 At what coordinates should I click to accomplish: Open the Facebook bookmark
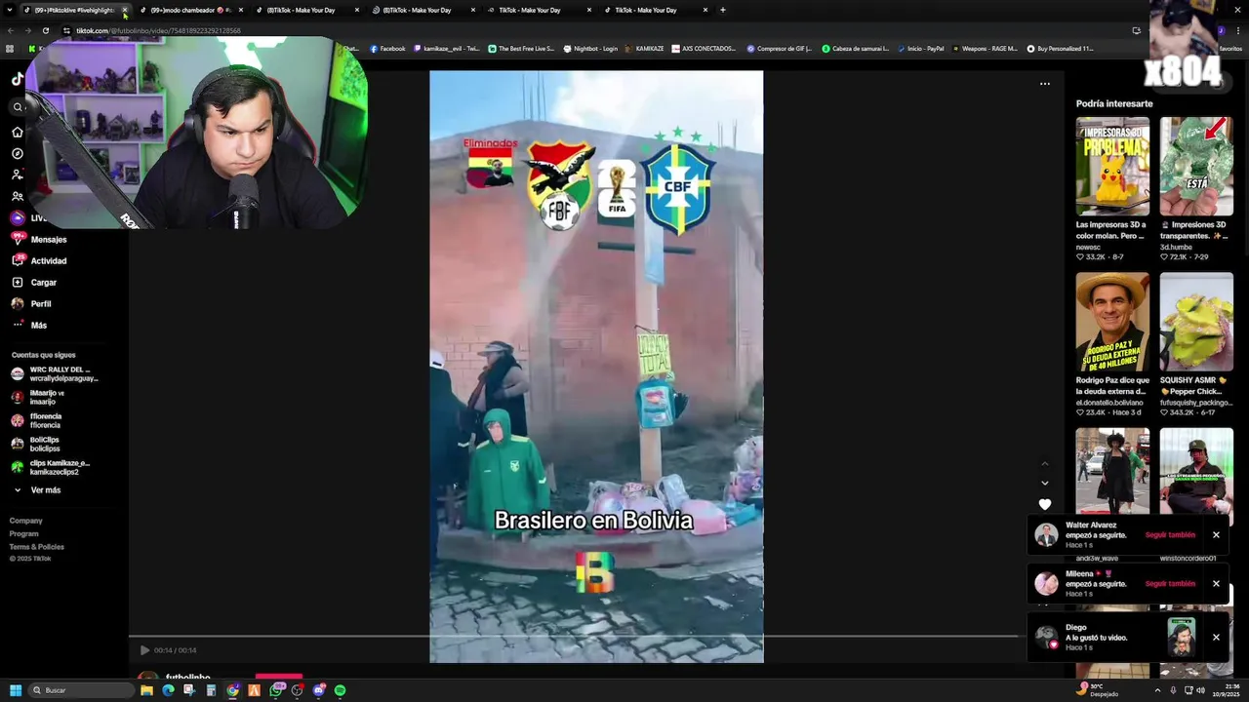click(387, 49)
